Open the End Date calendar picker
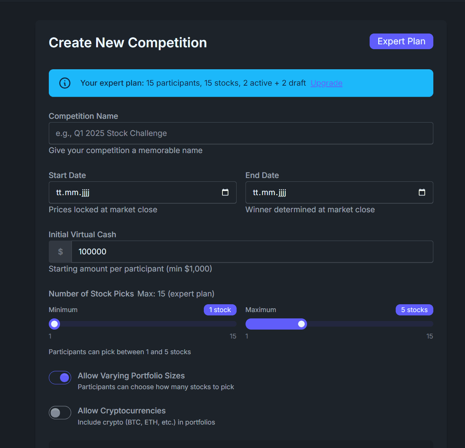The height and width of the screenshot is (448, 465). tap(422, 193)
